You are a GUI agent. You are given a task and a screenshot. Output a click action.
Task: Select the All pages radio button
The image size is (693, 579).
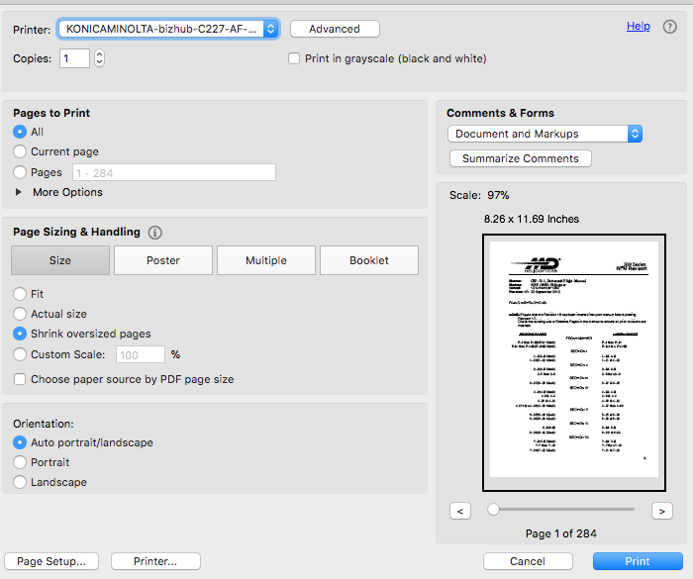tap(20, 132)
